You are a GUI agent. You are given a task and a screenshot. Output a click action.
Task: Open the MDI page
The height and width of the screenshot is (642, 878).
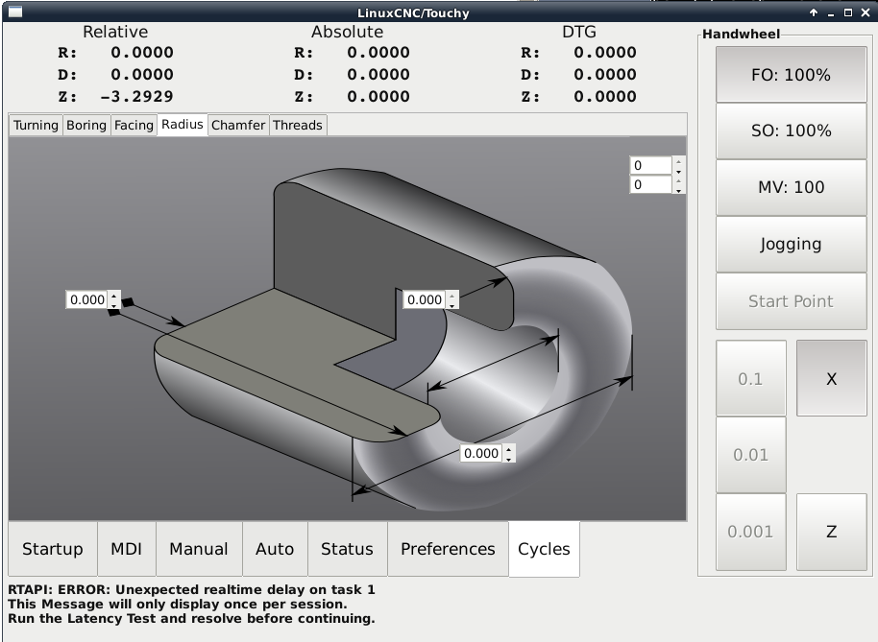(x=127, y=549)
